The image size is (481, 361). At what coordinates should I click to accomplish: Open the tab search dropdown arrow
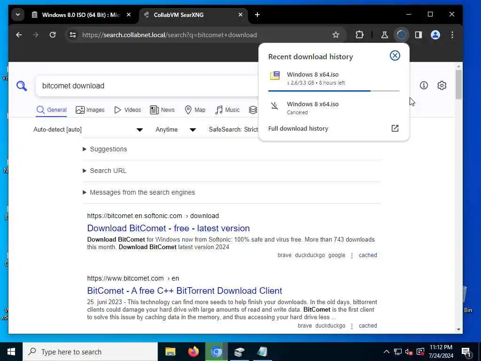[x=18, y=15]
